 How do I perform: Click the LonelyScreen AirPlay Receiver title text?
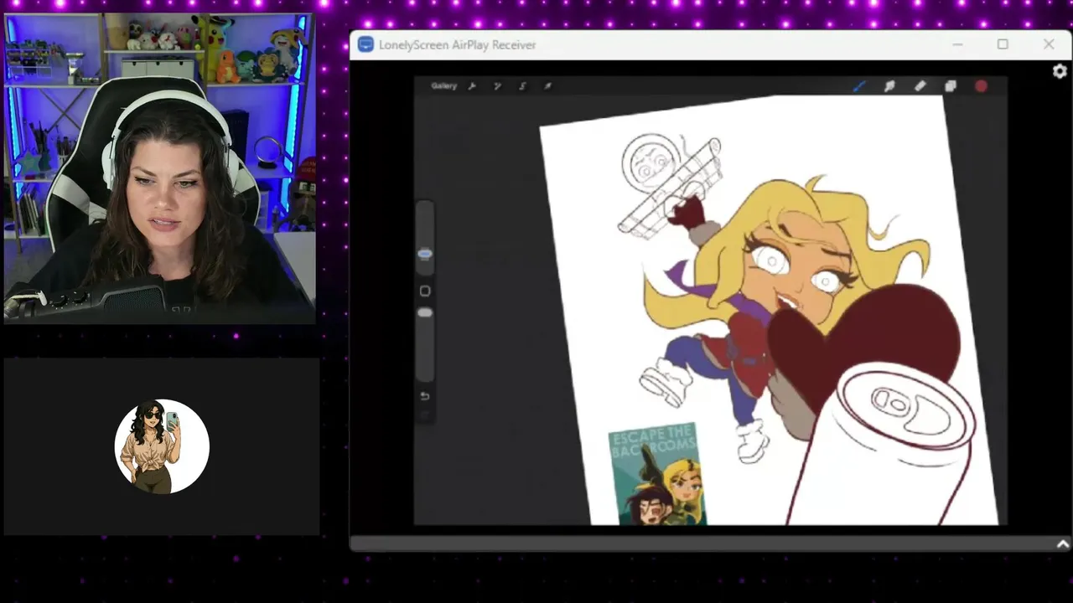[457, 44]
